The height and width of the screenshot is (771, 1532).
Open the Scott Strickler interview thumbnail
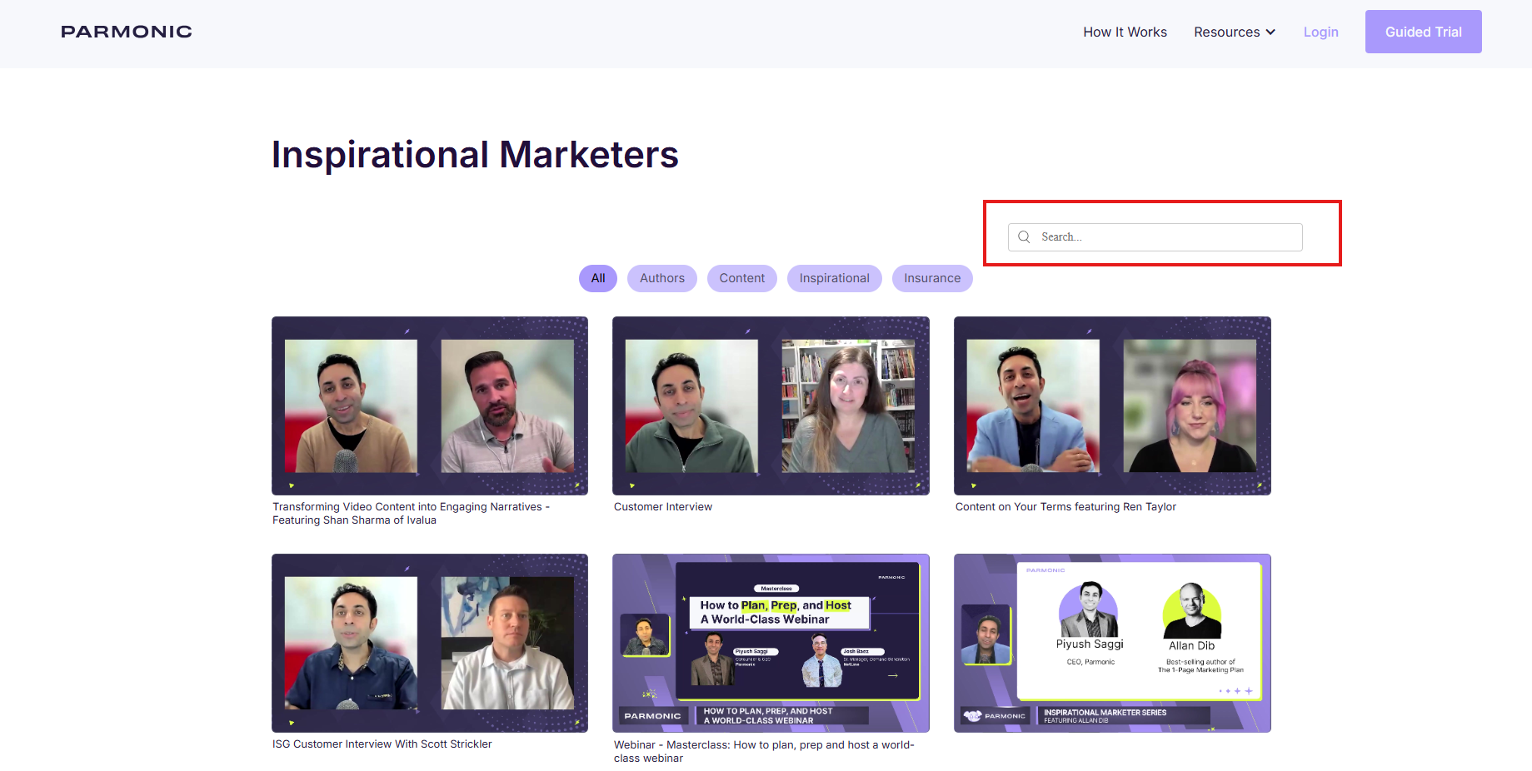pos(430,643)
